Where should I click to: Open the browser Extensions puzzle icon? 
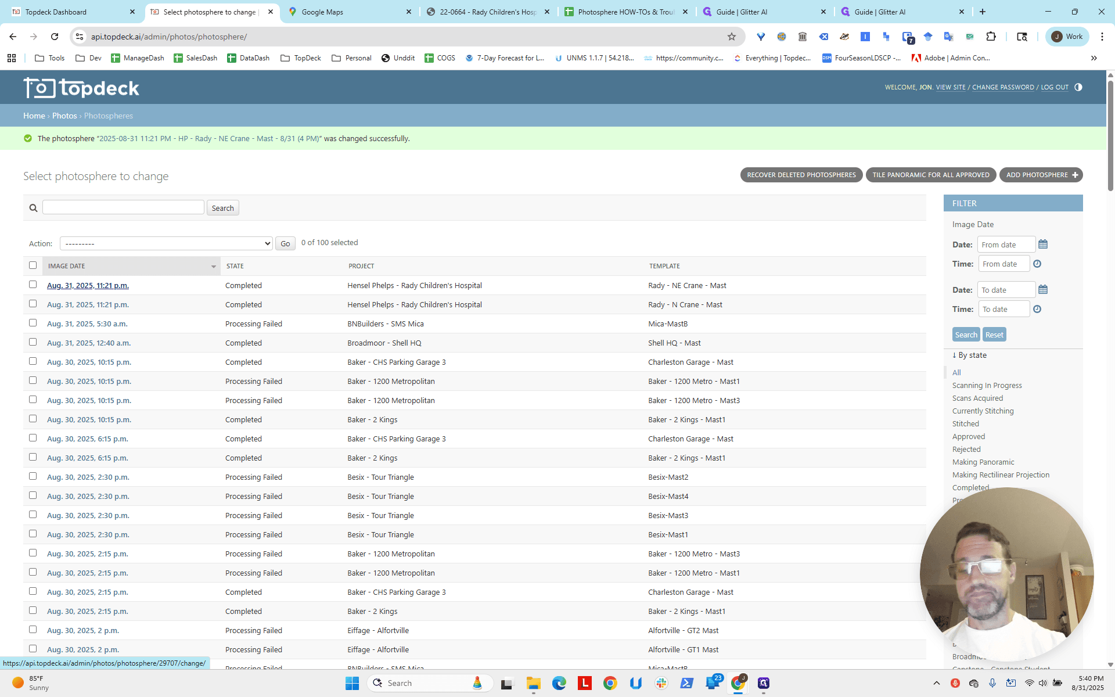point(991,37)
